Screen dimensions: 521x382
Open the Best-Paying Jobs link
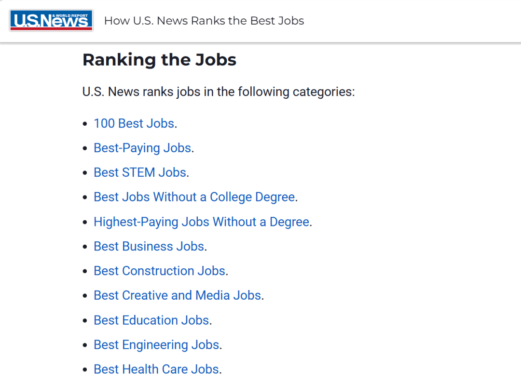point(142,148)
